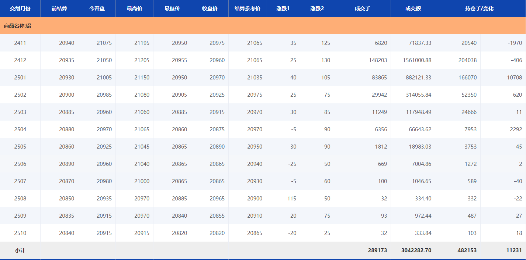Click the 前结算 column header
The image size is (526, 260).
[x=59, y=8]
